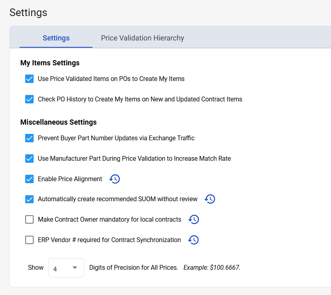Disable Prevent Buyer Part Number Updates checkbox
The image size is (331, 295).
pos(29,138)
